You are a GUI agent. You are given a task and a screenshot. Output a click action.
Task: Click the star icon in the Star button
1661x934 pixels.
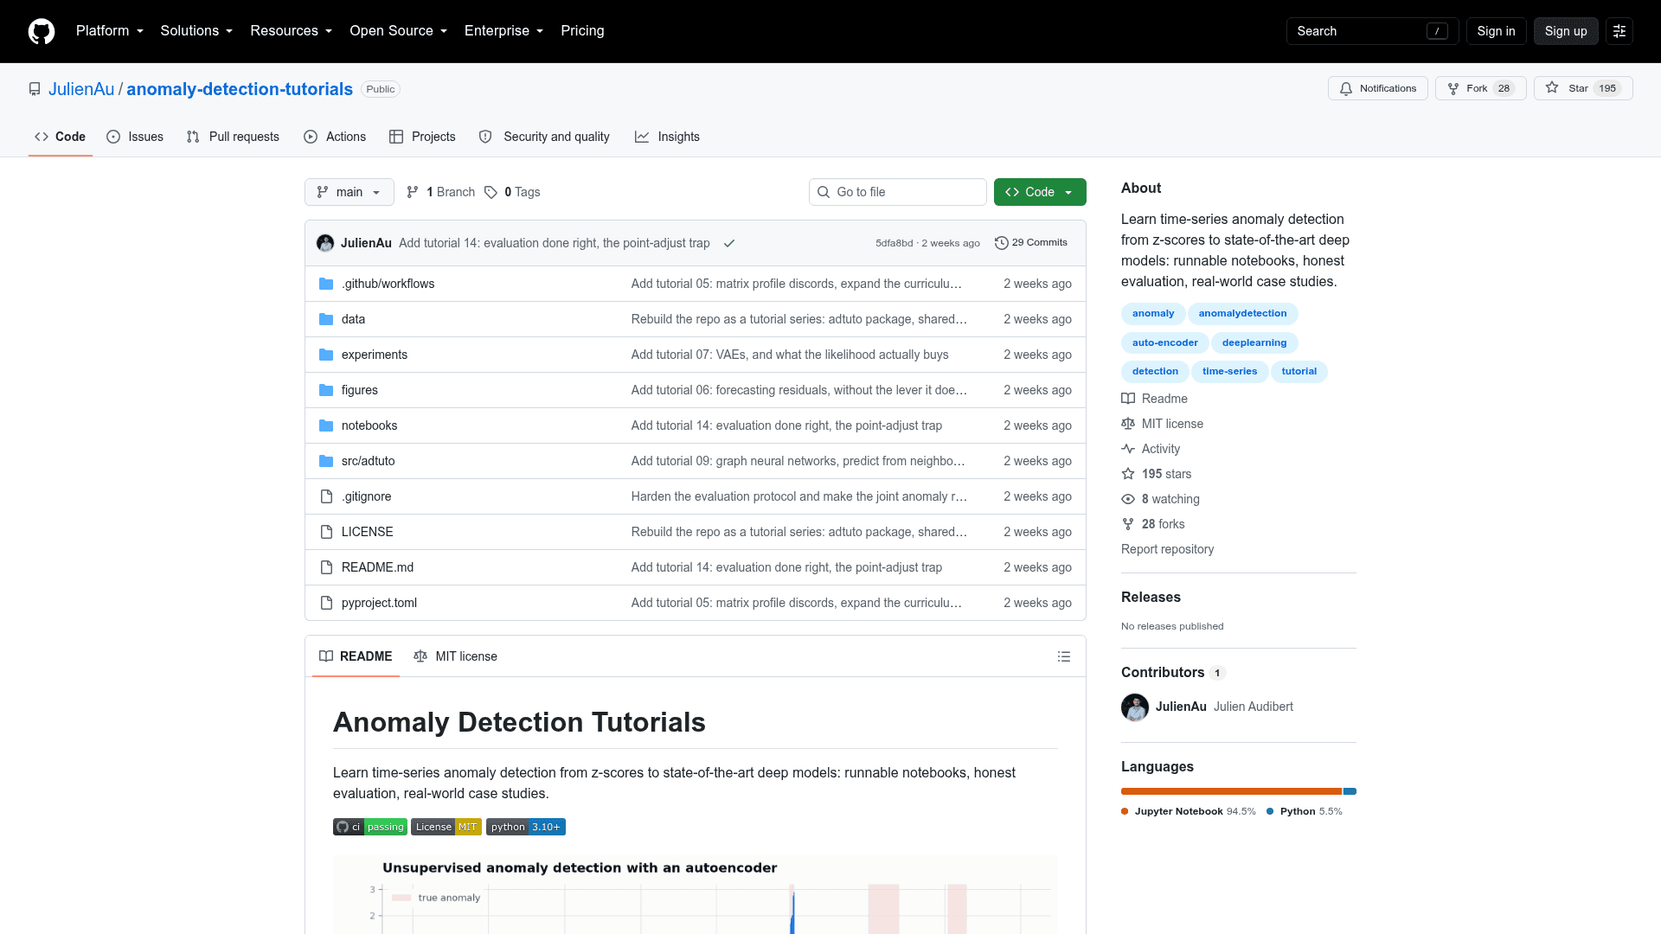click(1552, 88)
